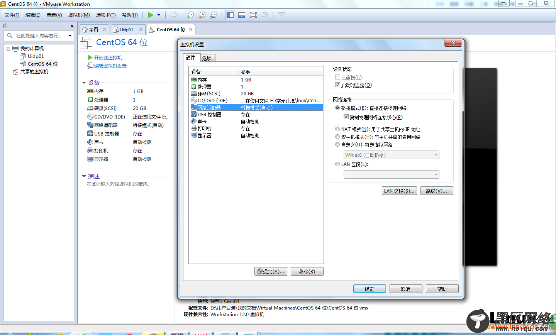The height and width of the screenshot is (335, 556).
Task: Click the library search input field
Action: 38,36
